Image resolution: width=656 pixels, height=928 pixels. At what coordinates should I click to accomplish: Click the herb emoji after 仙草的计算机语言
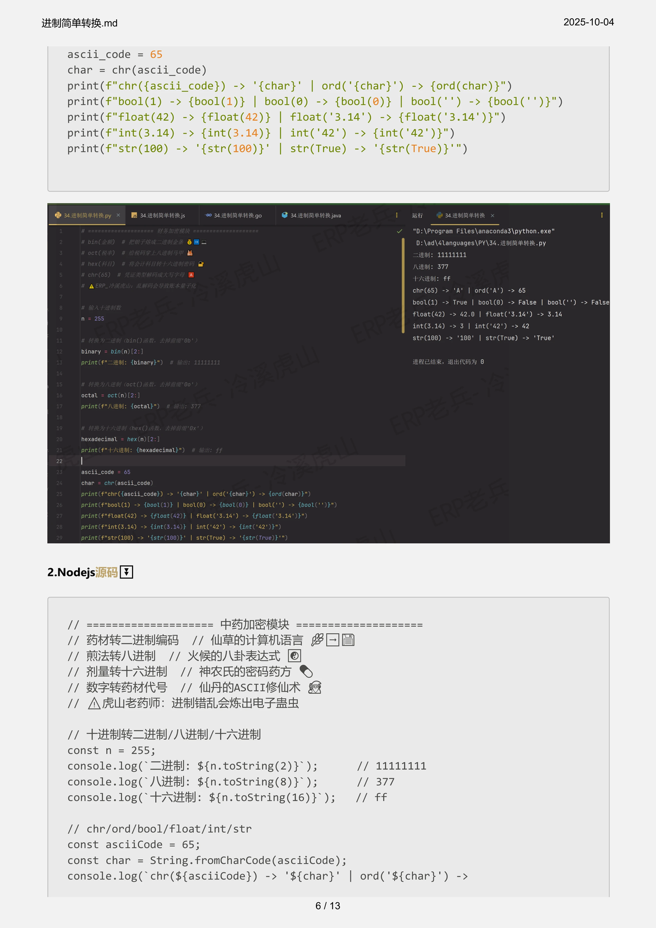tap(318, 640)
